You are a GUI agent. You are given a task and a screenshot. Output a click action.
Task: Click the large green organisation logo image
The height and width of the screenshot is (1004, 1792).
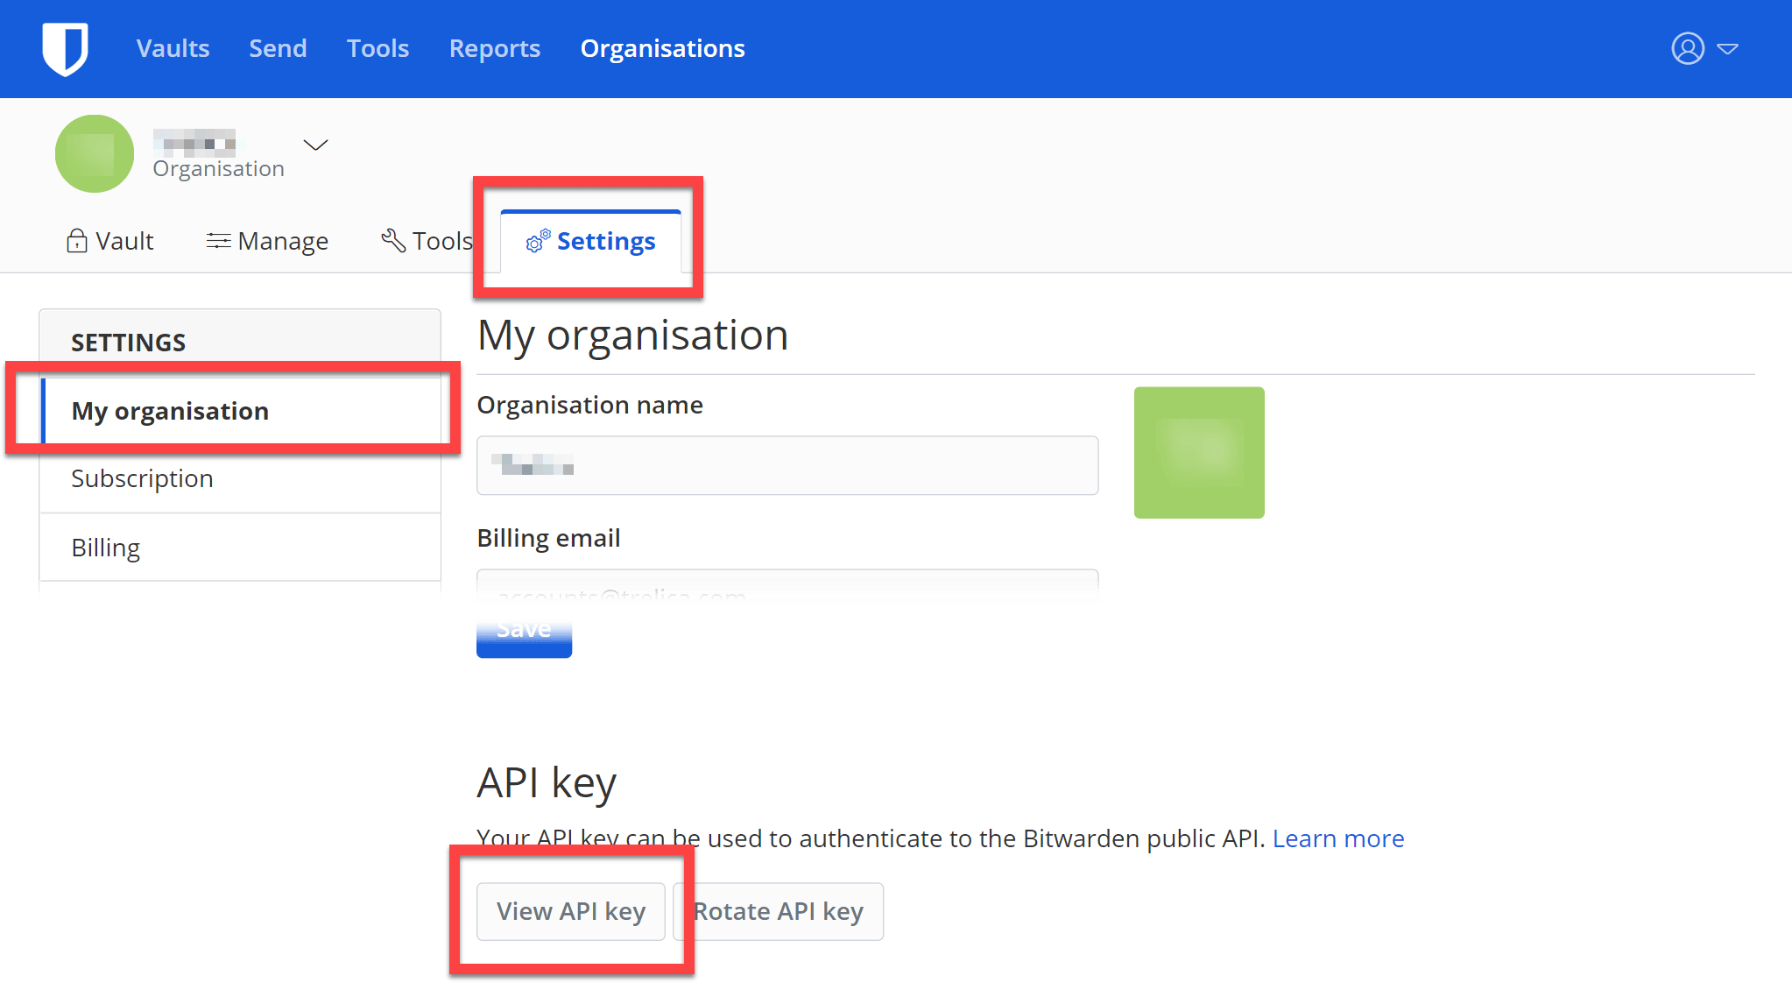pyautogui.click(x=1199, y=453)
